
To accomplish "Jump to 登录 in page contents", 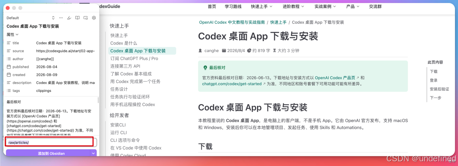I will 434,80.
